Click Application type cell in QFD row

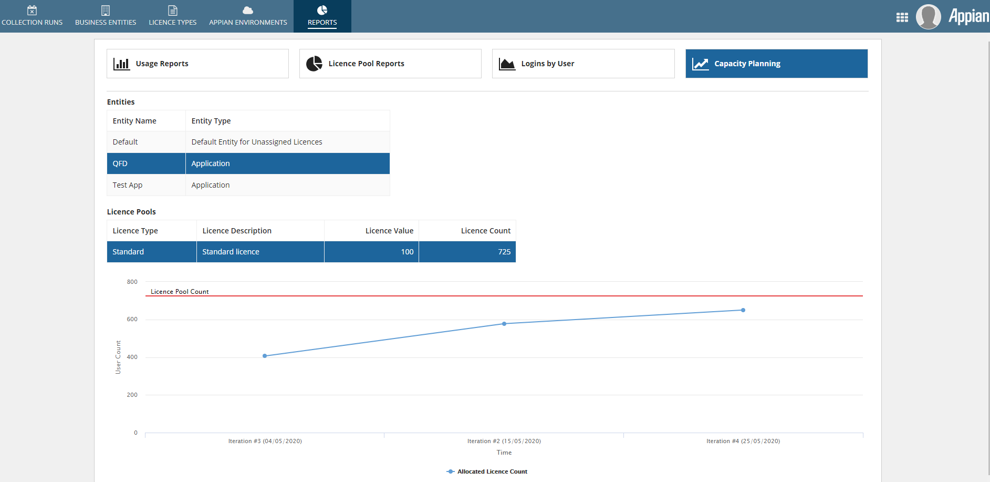click(x=288, y=163)
